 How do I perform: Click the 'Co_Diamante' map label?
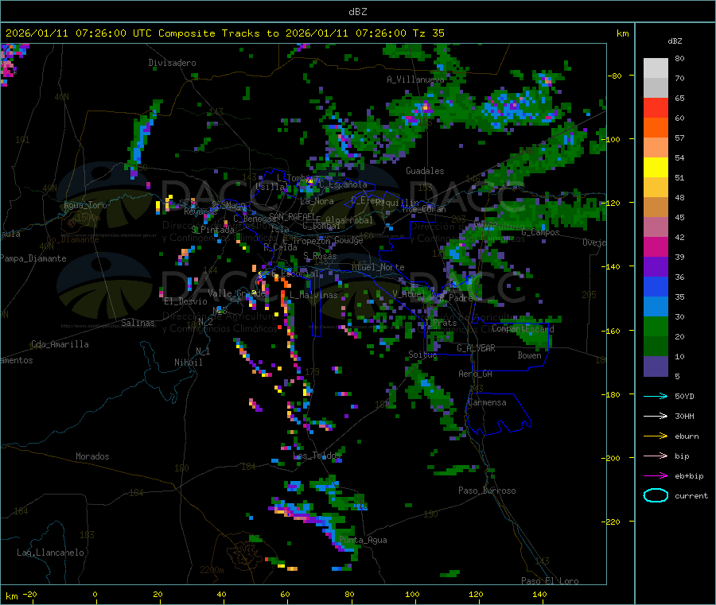point(72,239)
